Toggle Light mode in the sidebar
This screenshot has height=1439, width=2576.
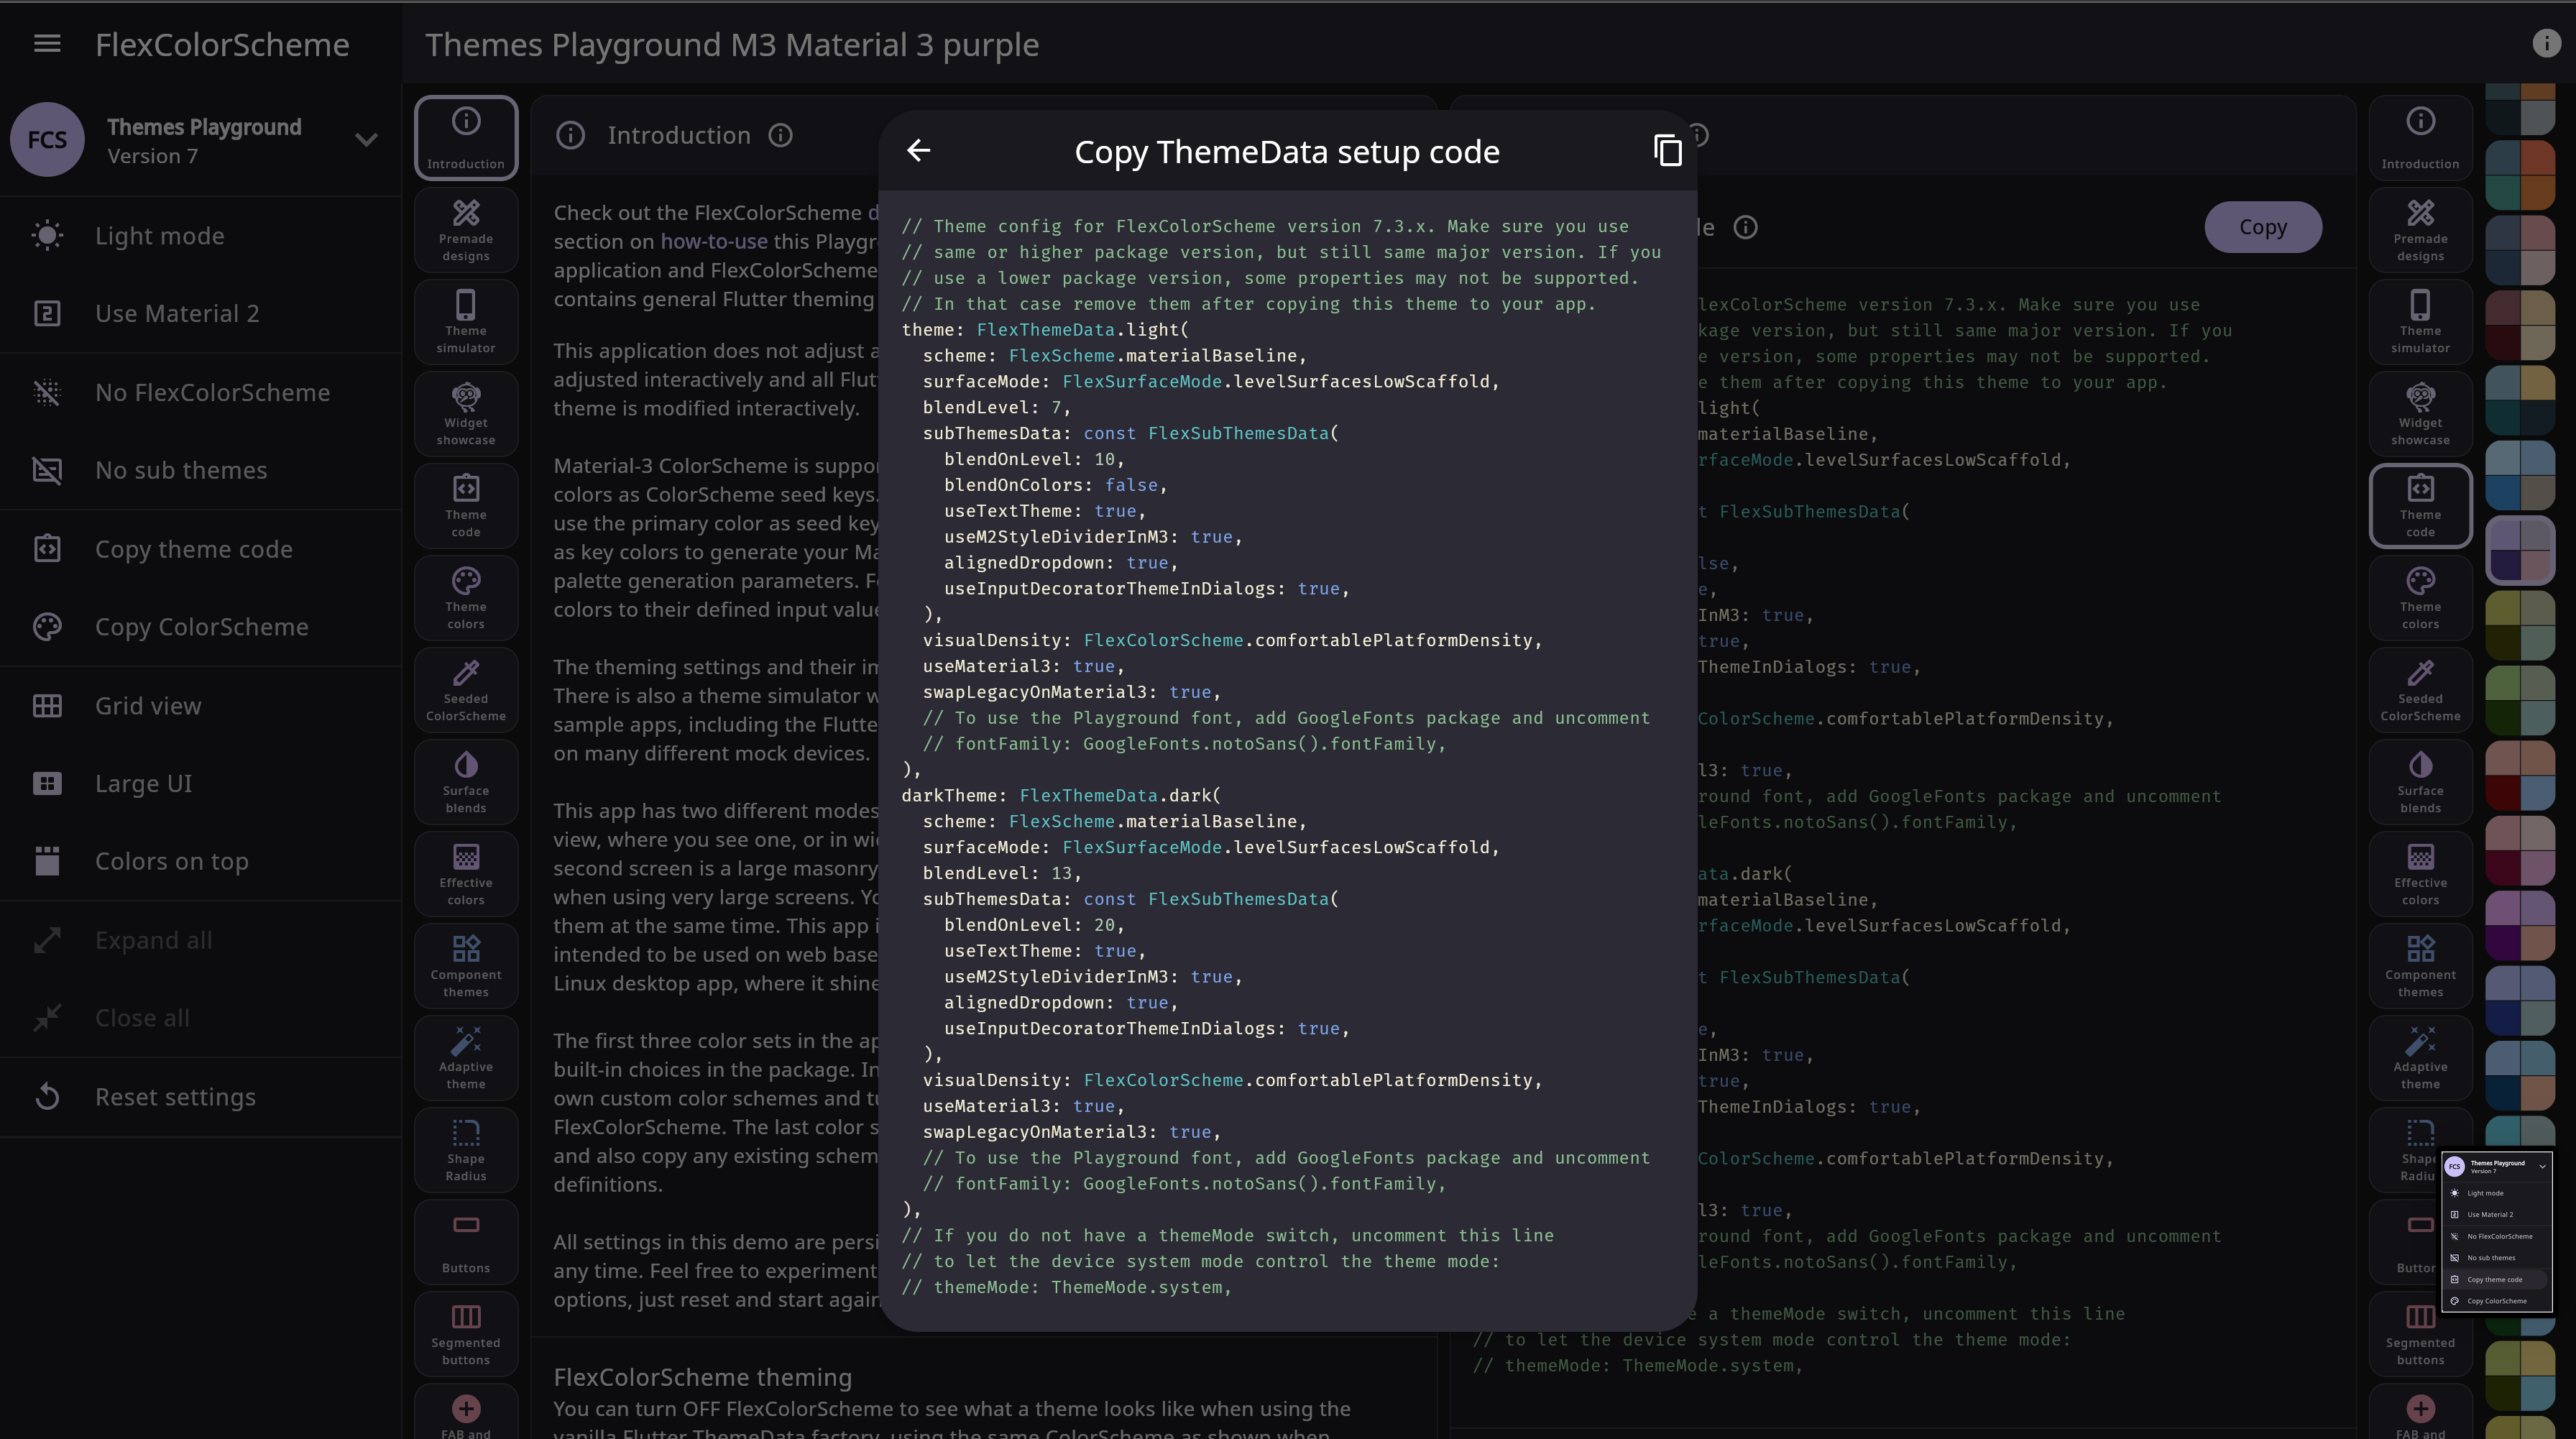click(x=160, y=235)
